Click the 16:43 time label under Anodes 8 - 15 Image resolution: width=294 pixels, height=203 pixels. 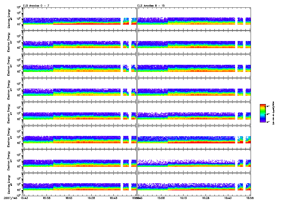[228, 198]
